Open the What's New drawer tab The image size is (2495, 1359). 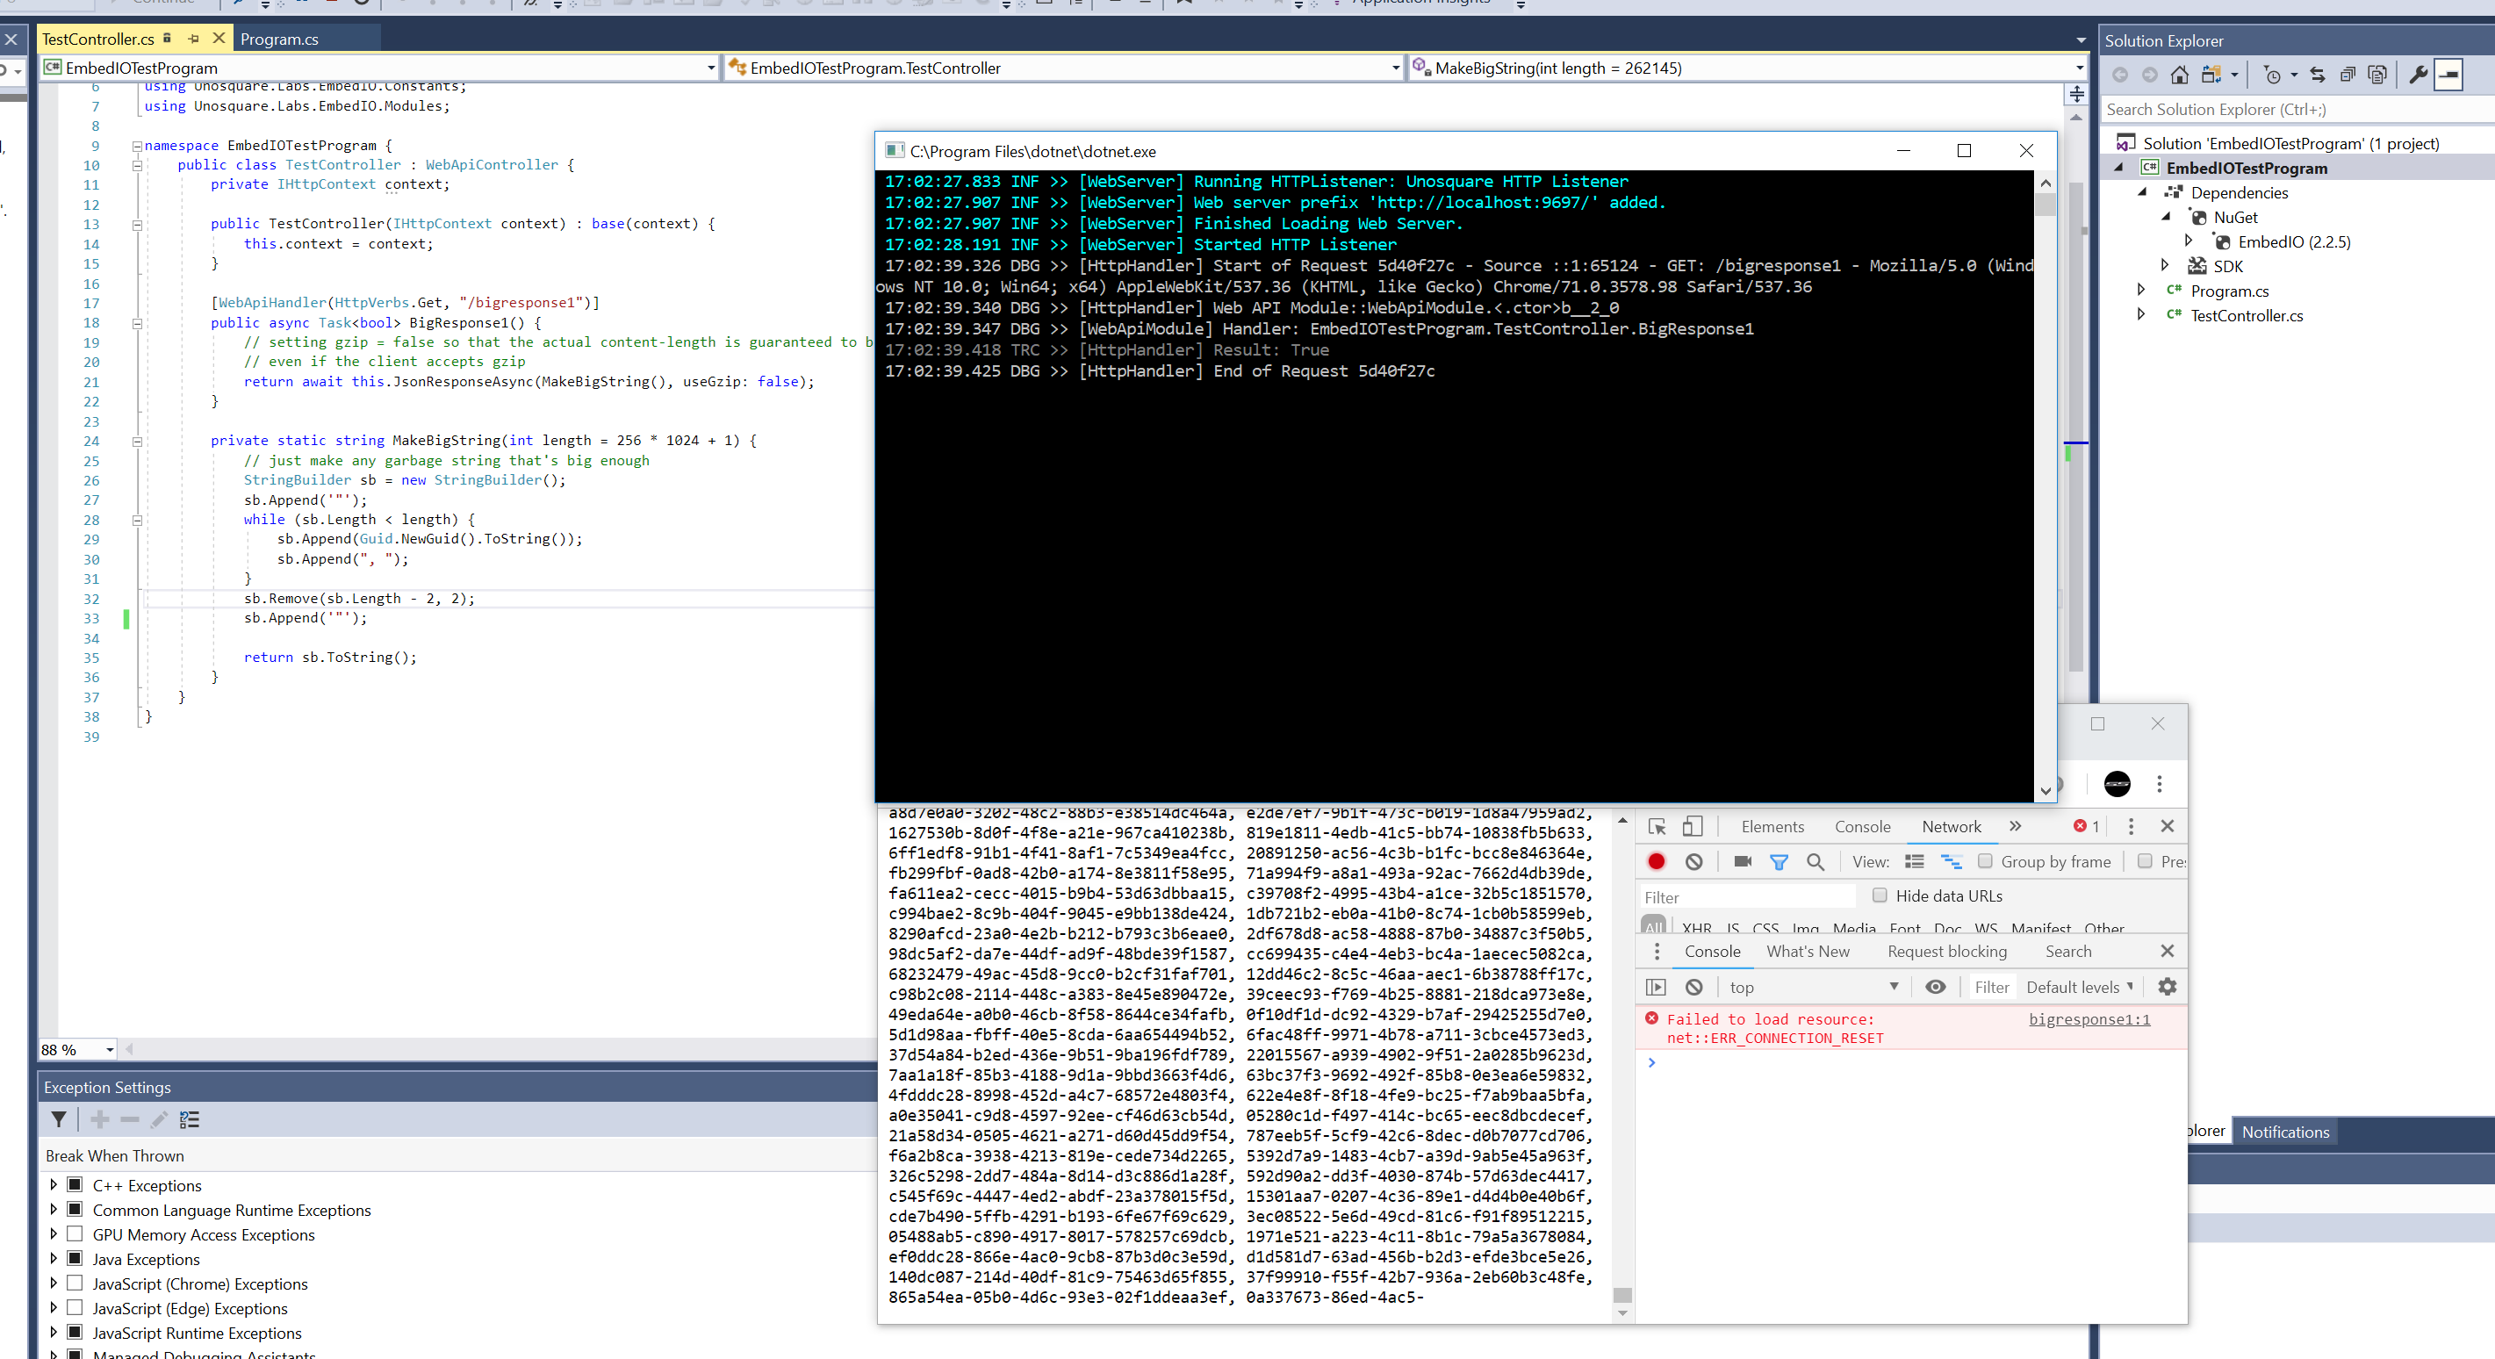point(1808,951)
